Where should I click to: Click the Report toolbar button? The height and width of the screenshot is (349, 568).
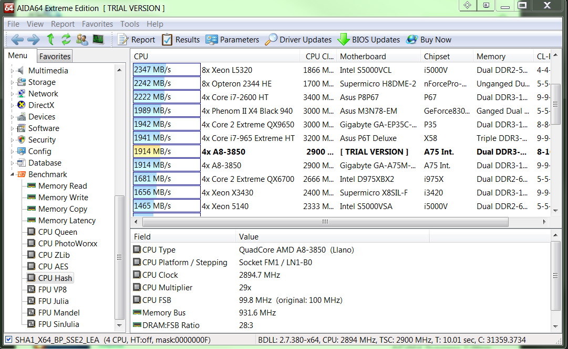tap(136, 40)
